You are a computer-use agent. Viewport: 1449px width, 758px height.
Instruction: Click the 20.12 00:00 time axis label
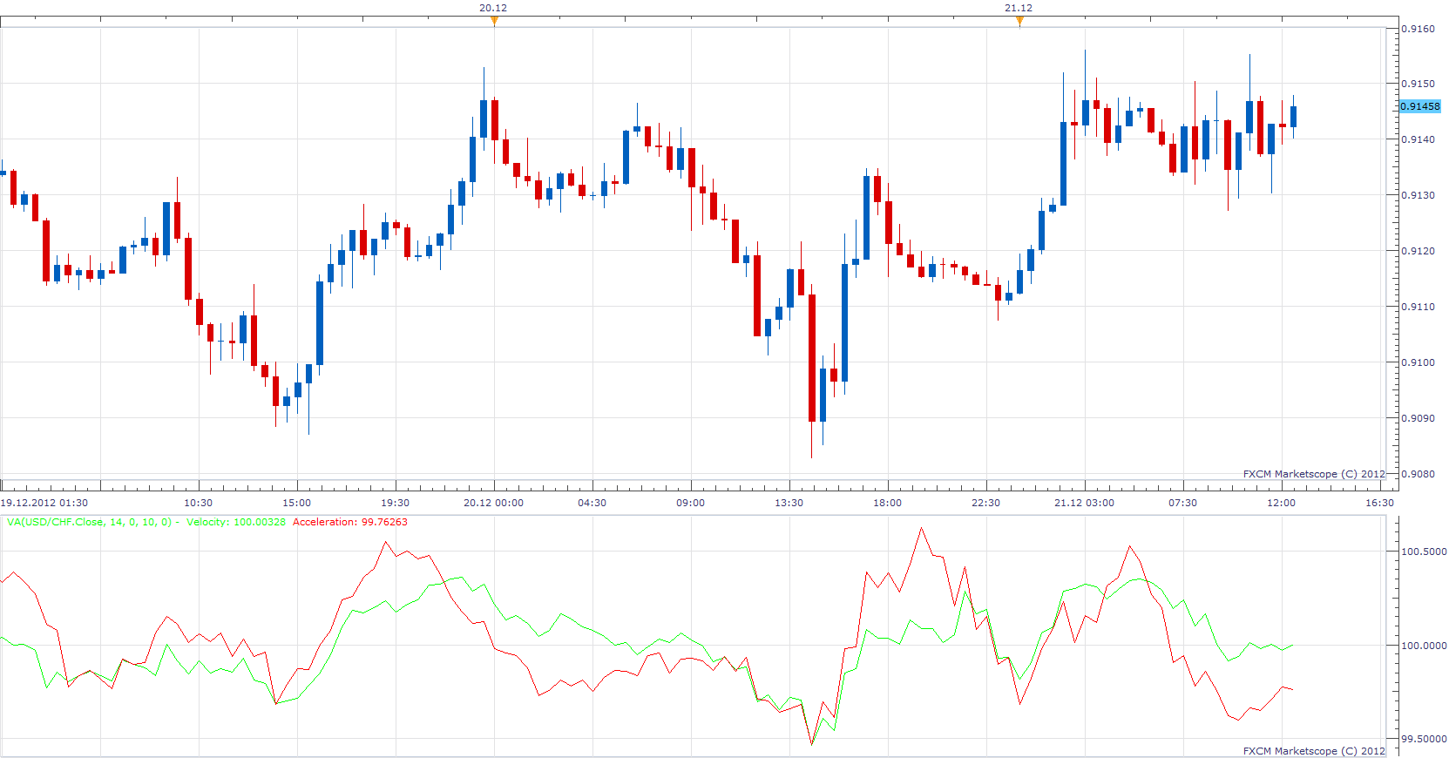[x=494, y=503]
